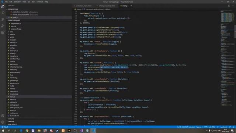
Task: Open the Help menu
Action: (46, 2)
